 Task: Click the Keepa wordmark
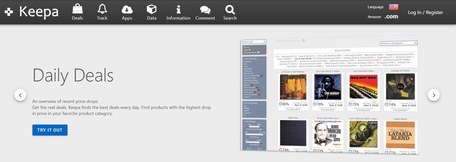(x=39, y=12)
